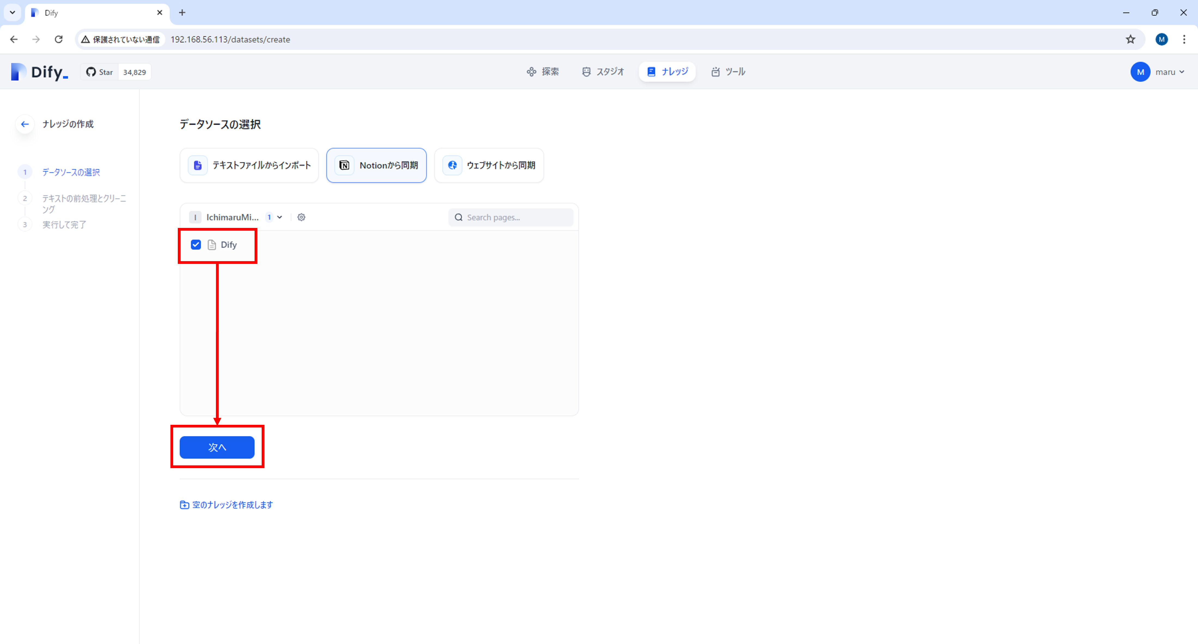This screenshot has width=1198, height=644.
Task: Open the ツール tab
Action: [728, 72]
